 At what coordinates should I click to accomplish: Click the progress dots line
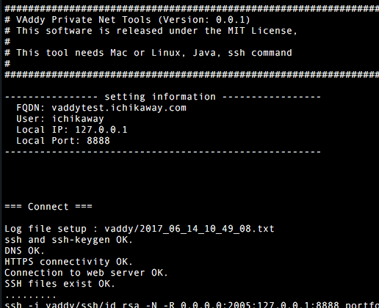pos(31,297)
